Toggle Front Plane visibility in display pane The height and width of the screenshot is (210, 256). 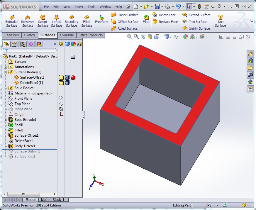[61, 99]
